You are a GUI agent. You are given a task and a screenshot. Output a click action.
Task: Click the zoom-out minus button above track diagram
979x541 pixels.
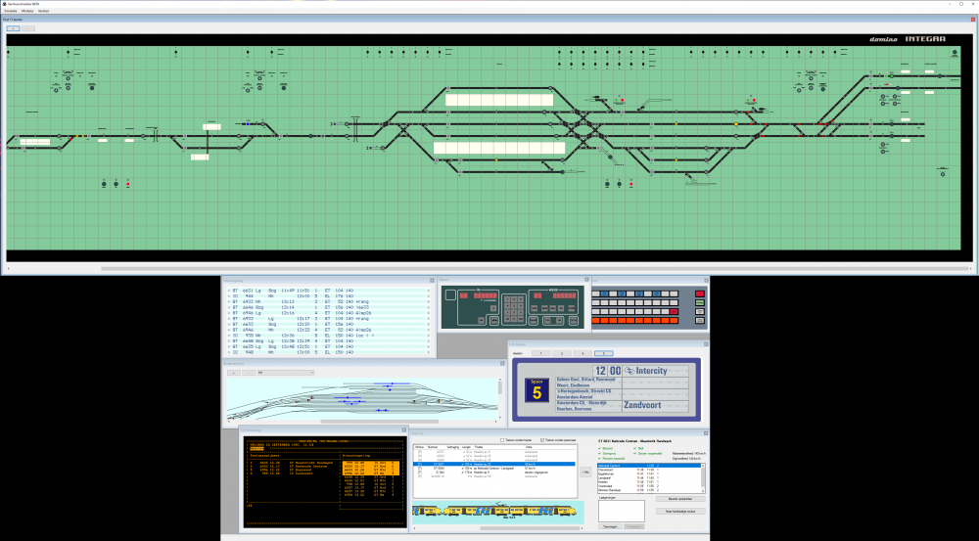click(x=28, y=28)
